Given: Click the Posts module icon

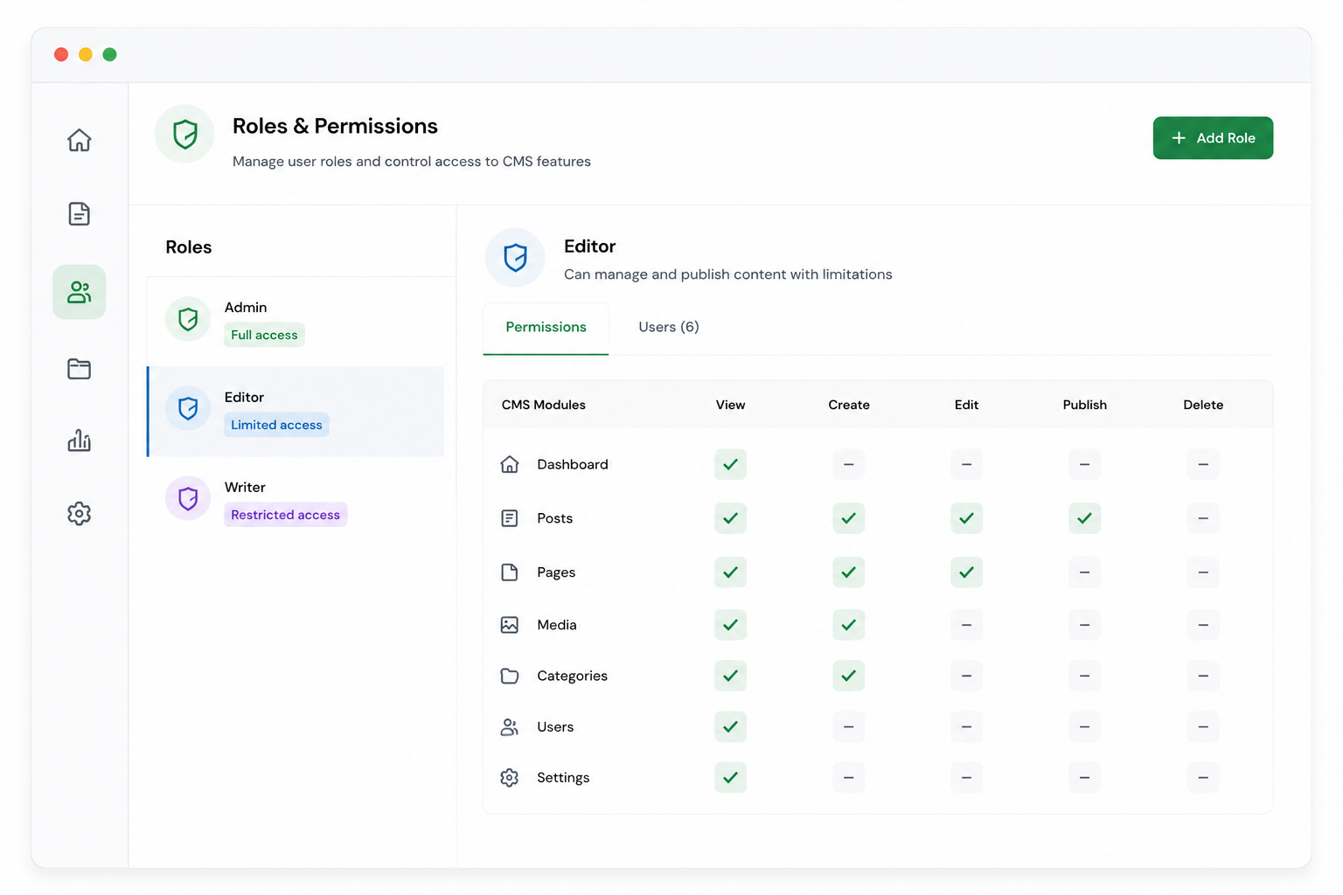Looking at the screenshot, I should click(x=510, y=518).
